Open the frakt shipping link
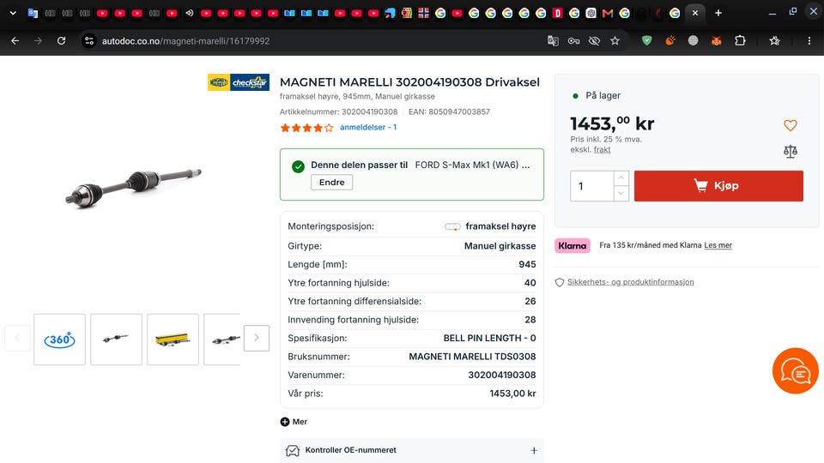This screenshot has width=824, height=463. coord(603,149)
